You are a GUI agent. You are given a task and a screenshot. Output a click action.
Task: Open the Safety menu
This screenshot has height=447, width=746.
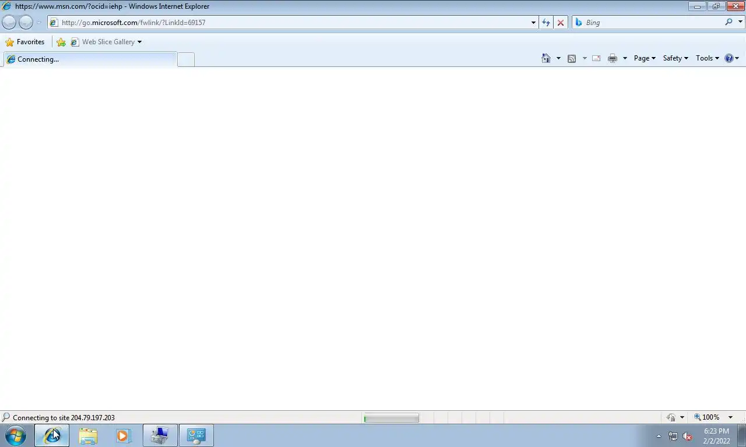(675, 58)
